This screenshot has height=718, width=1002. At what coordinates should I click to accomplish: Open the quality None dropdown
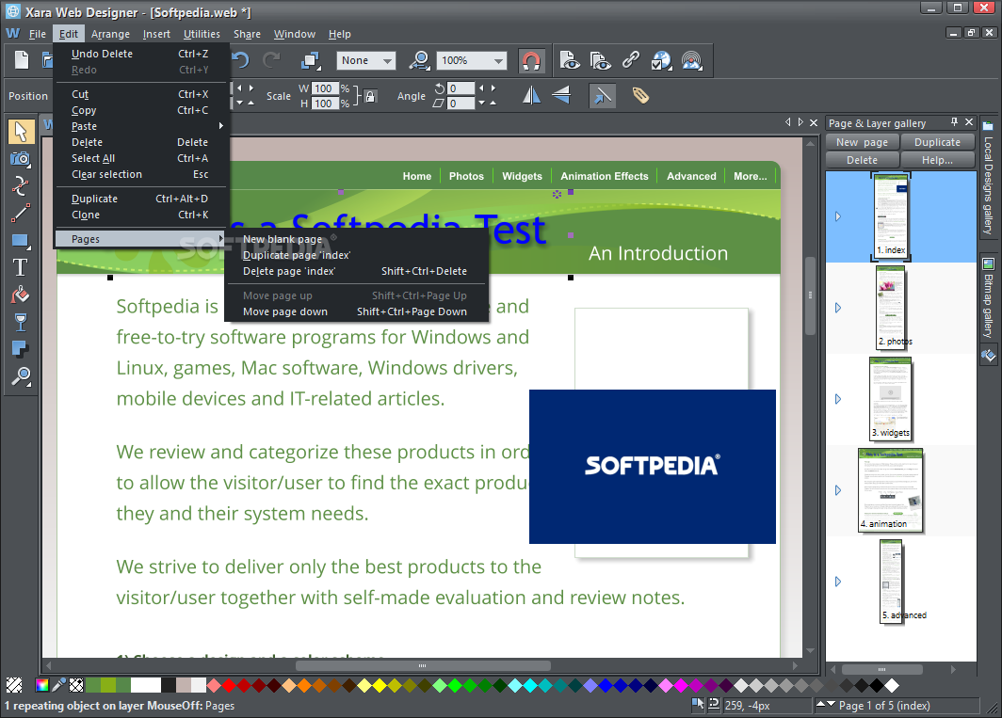366,60
